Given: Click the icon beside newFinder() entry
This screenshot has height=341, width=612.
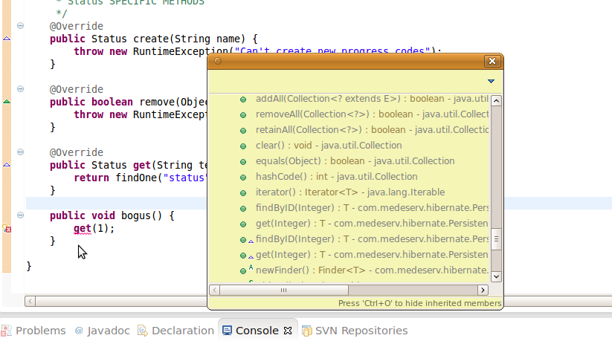Looking at the screenshot, I should [x=243, y=270].
